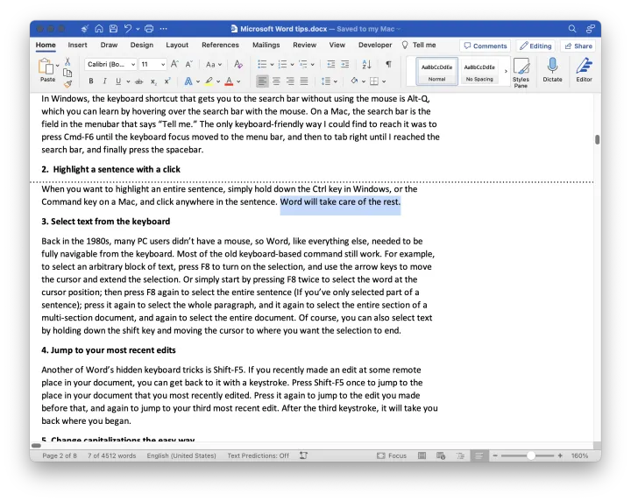Image resolution: width=631 pixels, height=501 pixels.
Task: Click the Clear Formatting icon
Action: 238,64
